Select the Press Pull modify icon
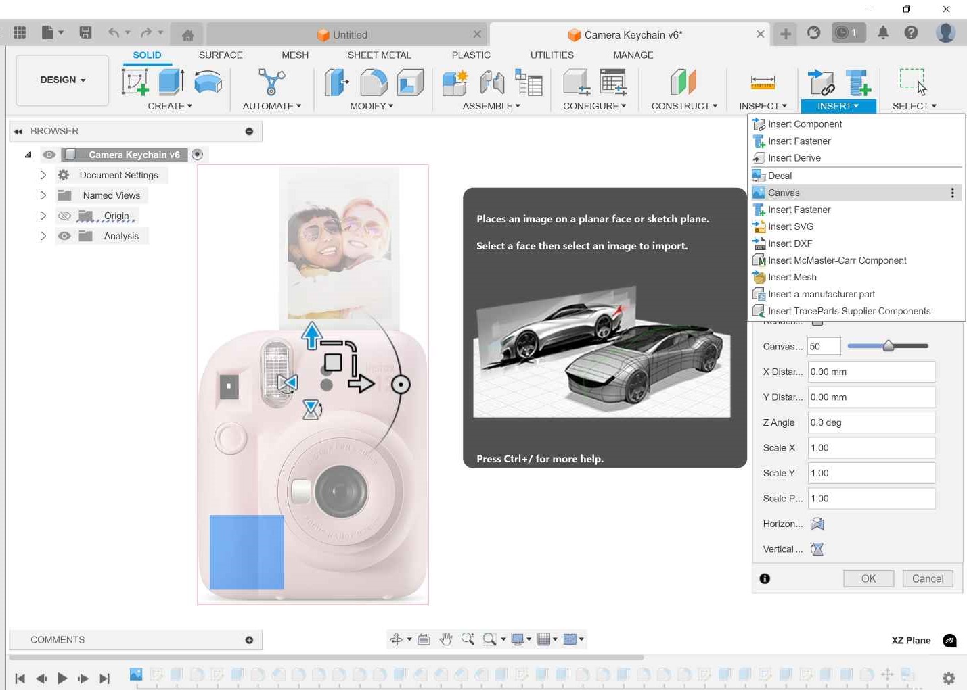This screenshot has height=690, width=967. [336, 82]
